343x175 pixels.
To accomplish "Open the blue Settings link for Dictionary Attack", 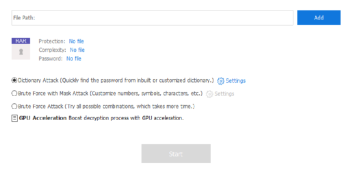I will point(236,81).
